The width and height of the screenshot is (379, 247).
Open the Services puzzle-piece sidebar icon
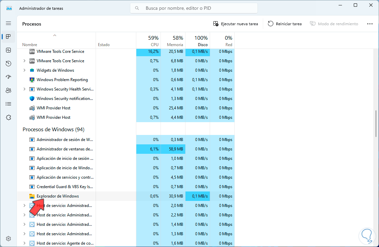point(8,117)
